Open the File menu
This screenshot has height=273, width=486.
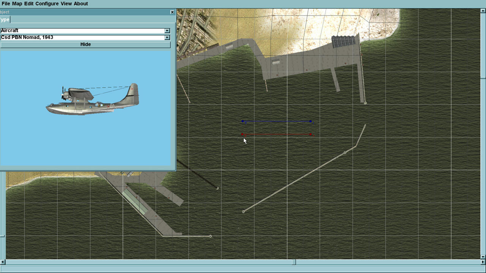[6, 3]
